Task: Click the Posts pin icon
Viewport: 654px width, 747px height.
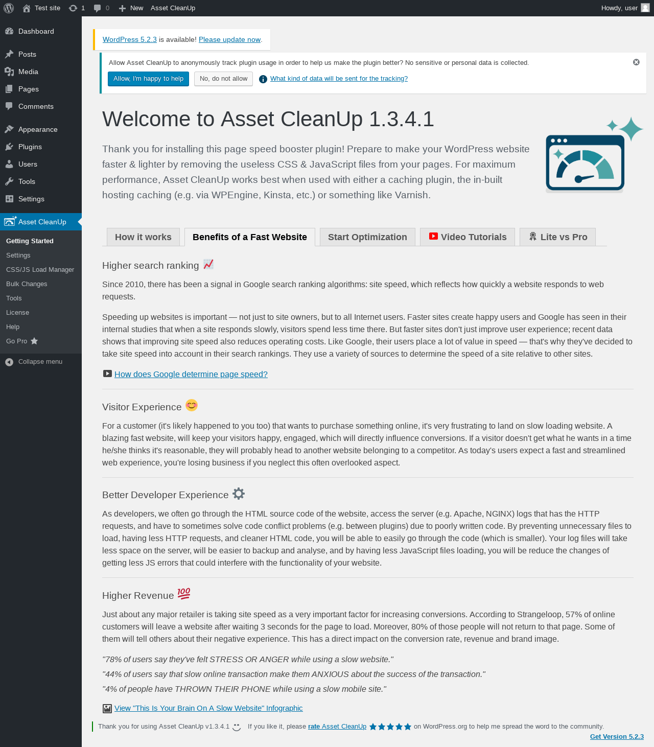Action: click(x=9, y=54)
